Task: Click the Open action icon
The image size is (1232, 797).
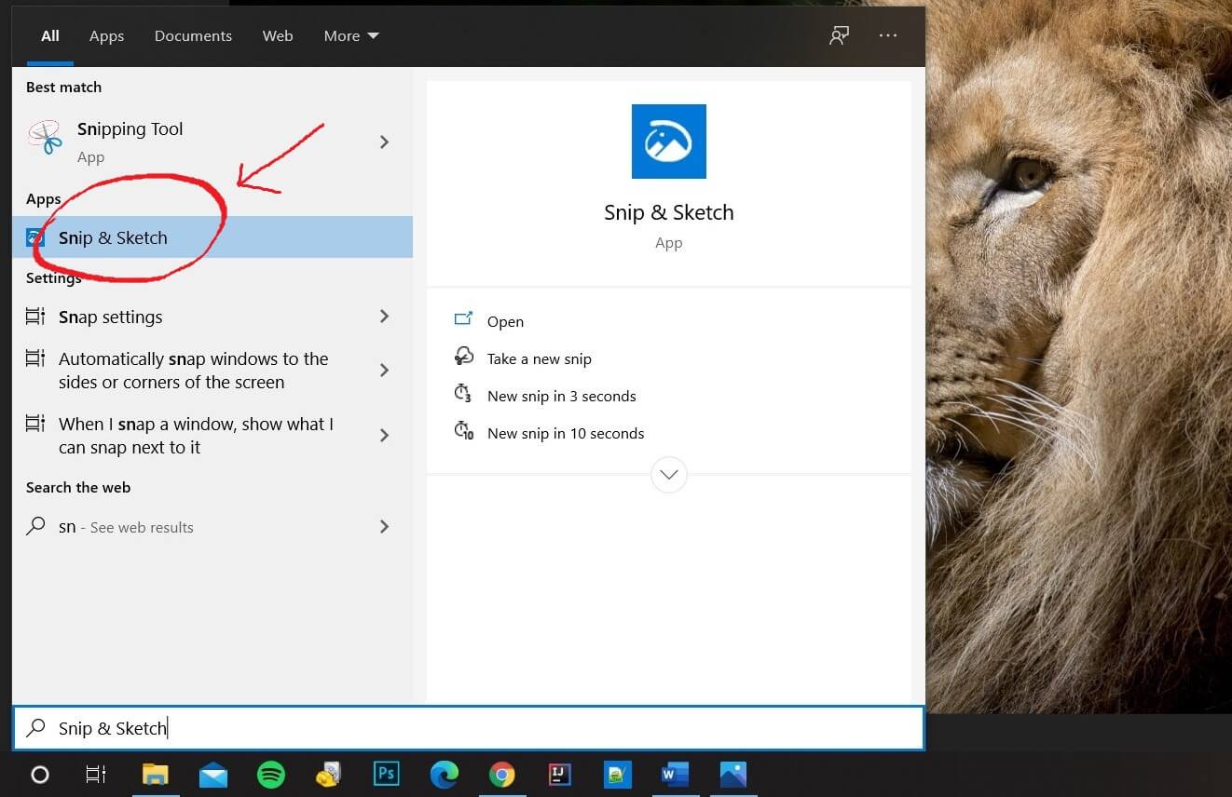Action: click(x=463, y=319)
